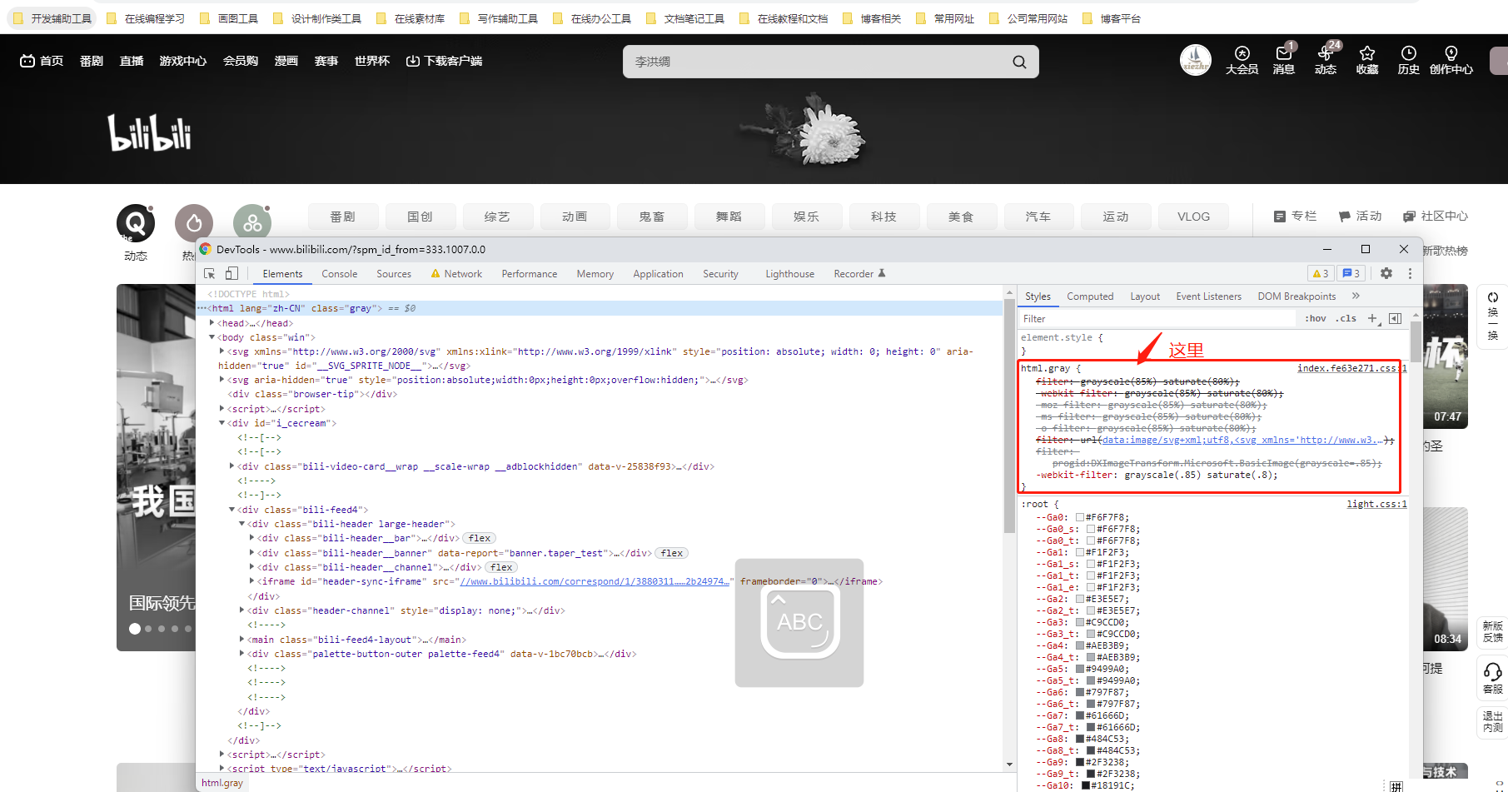Collapse the body class="win" node

click(x=212, y=337)
